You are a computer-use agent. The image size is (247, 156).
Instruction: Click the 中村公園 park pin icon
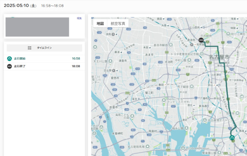(x=189, y=60)
